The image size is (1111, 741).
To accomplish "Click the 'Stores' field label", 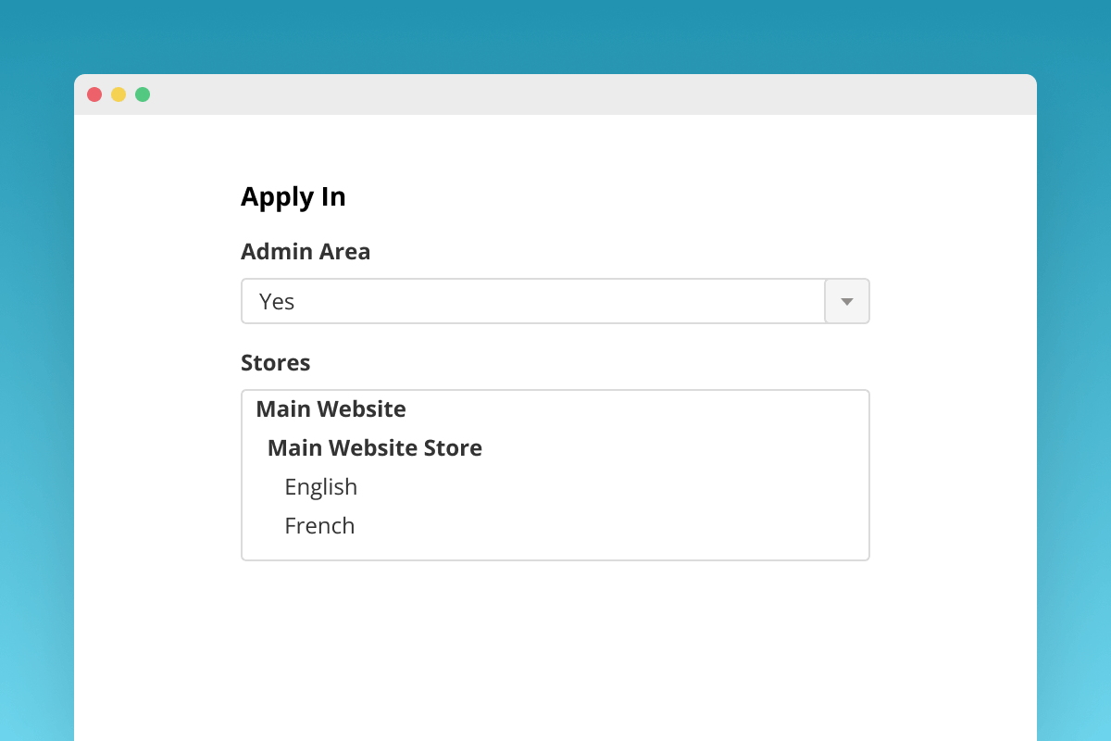I will coord(275,363).
